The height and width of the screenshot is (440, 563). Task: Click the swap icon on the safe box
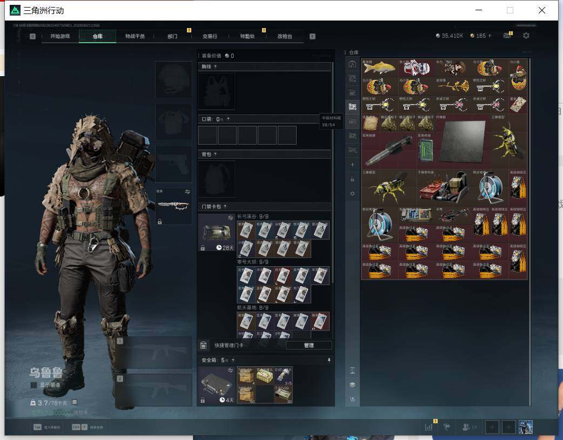[231, 370]
